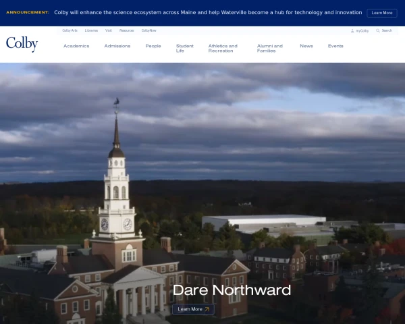Open the Resources link
Image resolution: width=405 pixels, height=324 pixels.
[127, 30]
